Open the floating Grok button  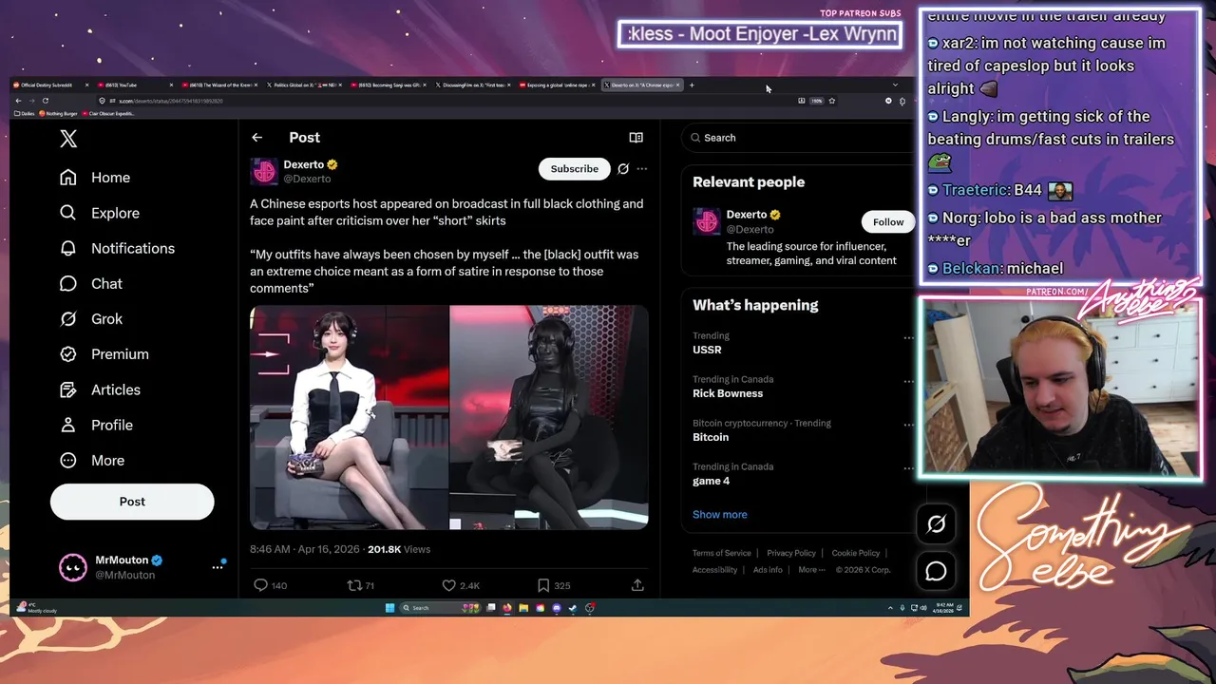[x=937, y=523]
